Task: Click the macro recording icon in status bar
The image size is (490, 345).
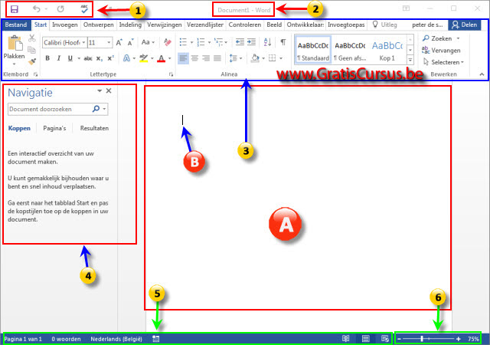Action: tap(155, 338)
